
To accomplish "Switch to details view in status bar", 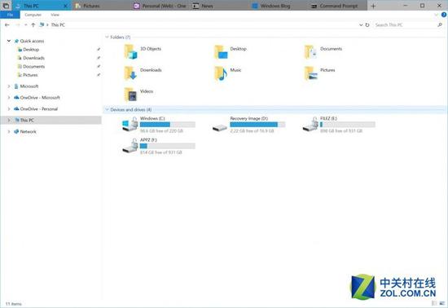I will point(434,303).
